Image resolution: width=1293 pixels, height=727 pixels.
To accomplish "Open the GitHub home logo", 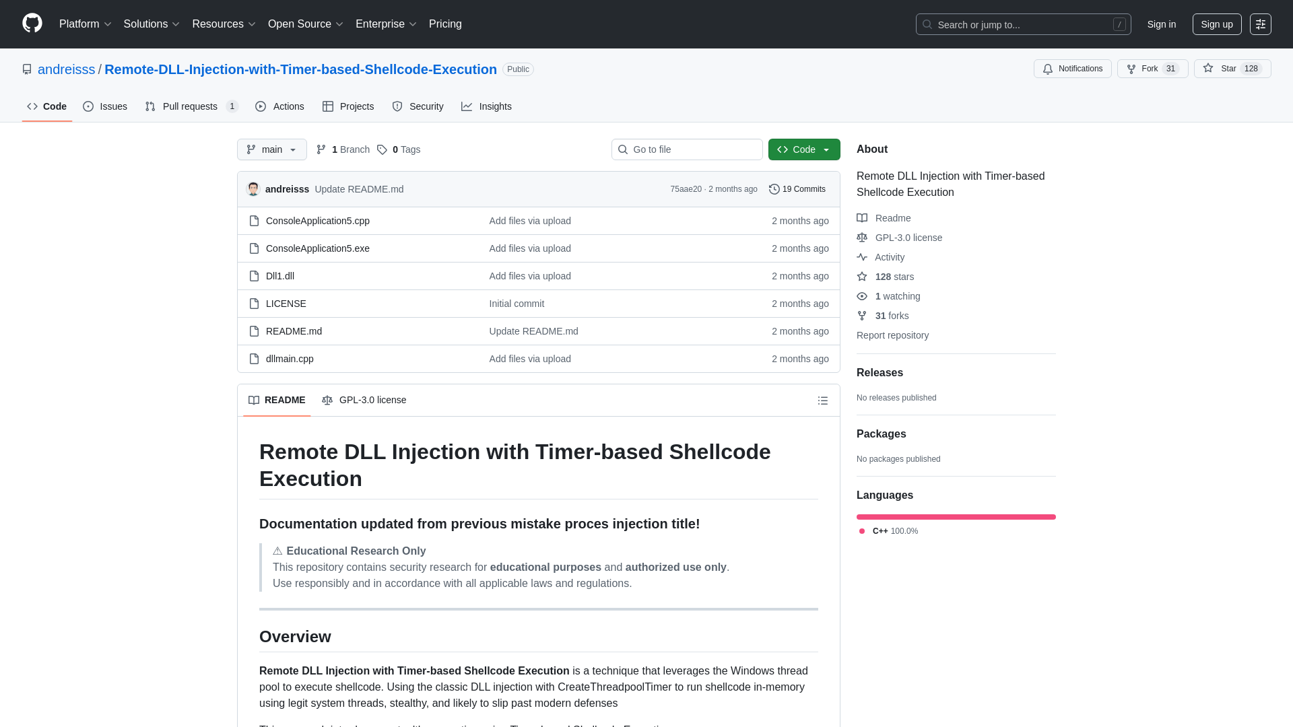I will pos(32,24).
